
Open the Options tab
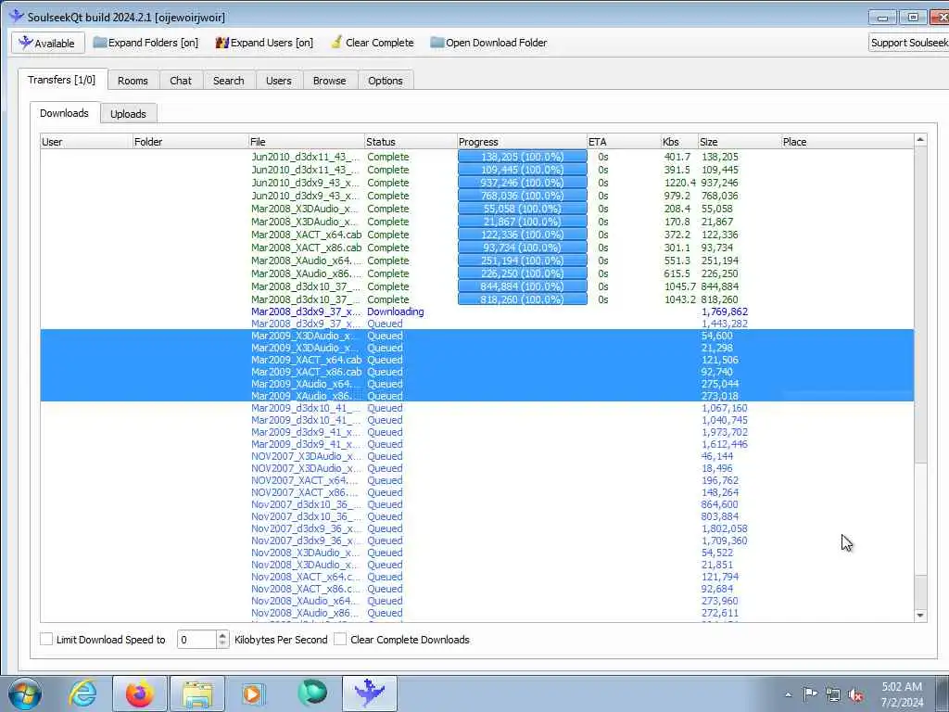[x=385, y=81]
